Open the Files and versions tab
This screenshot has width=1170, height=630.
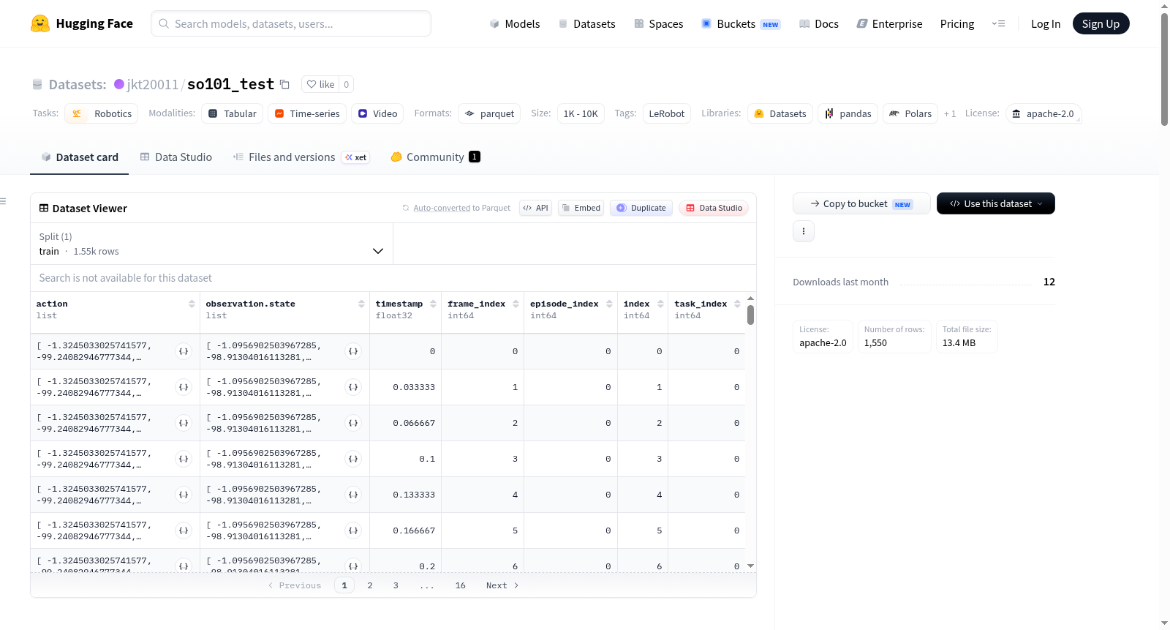pyautogui.click(x=301, y=157)
